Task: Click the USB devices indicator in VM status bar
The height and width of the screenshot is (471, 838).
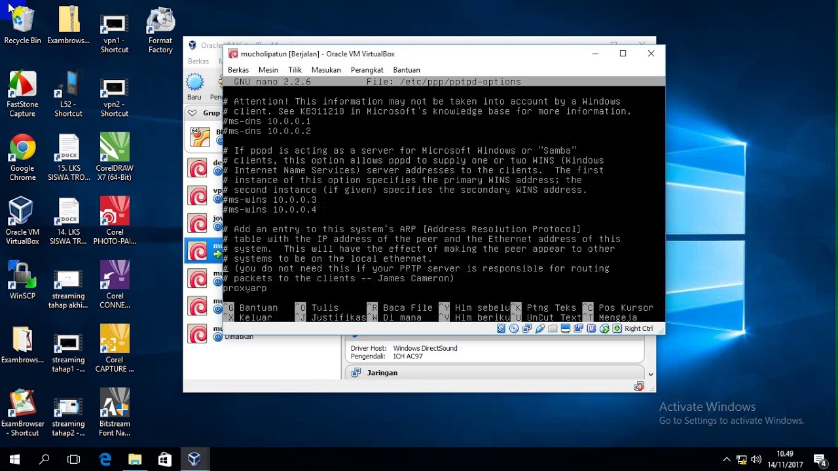Action: (x=540, y=328)
